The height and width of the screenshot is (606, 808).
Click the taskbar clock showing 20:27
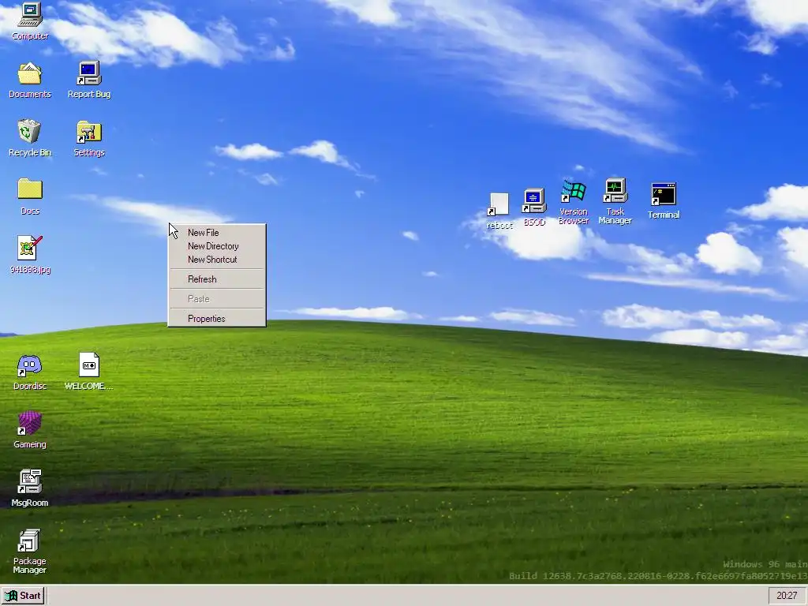pos(787,596)
